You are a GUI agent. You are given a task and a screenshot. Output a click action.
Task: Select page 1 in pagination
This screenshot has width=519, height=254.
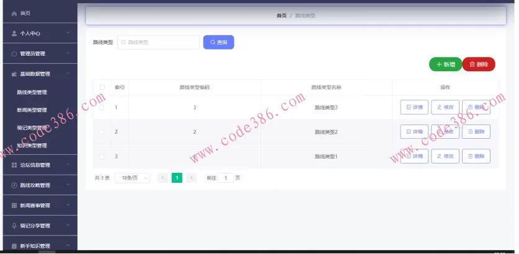177,178
